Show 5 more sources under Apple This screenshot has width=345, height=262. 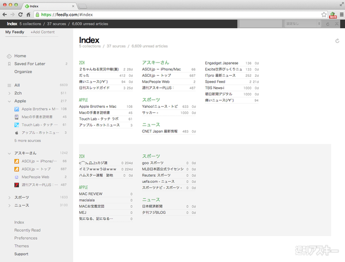28,140
